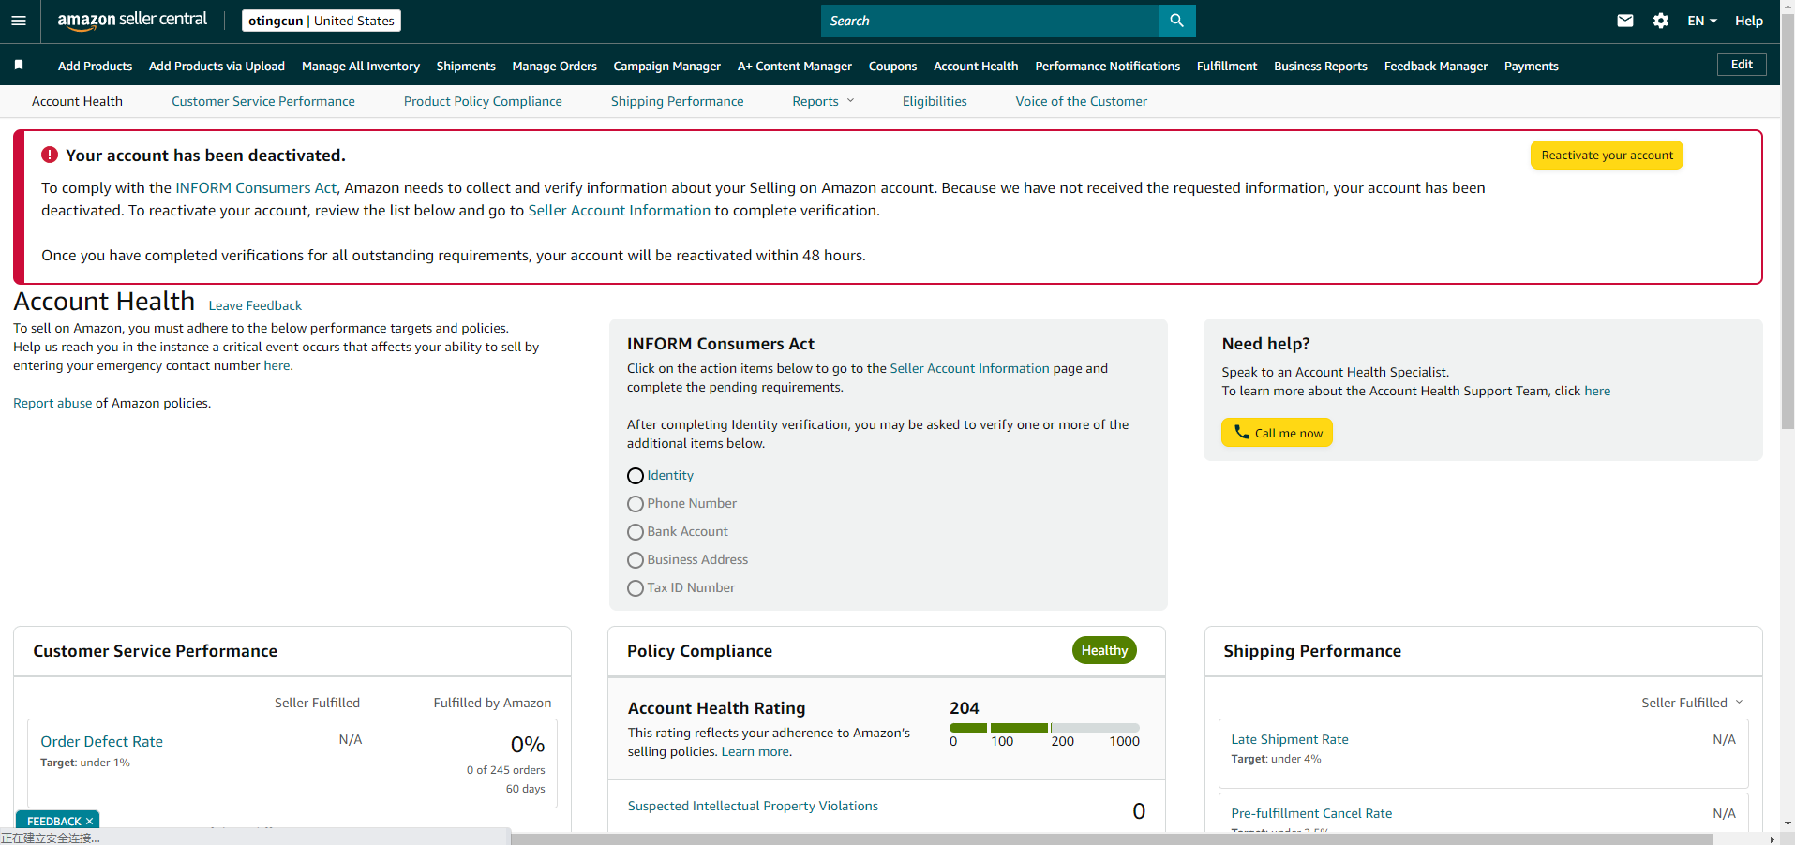Open Performance Notifications
Image resolution: width=1795 pixels, height=845 pixels.
1107,66
